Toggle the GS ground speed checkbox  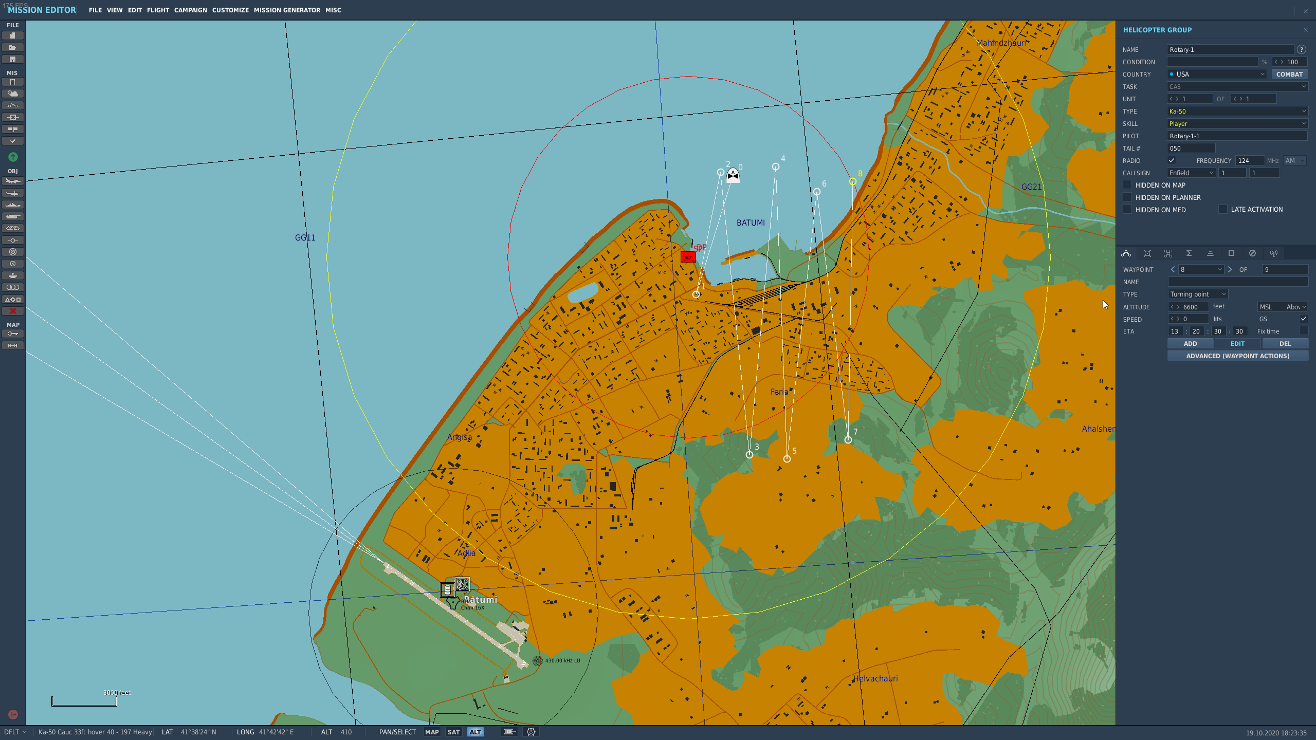point(1304,319)
